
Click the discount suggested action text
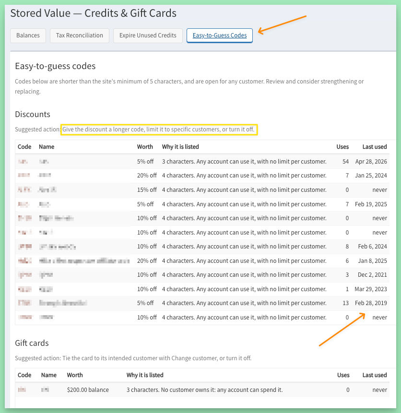pyautogui.click(x=135, y=130)
